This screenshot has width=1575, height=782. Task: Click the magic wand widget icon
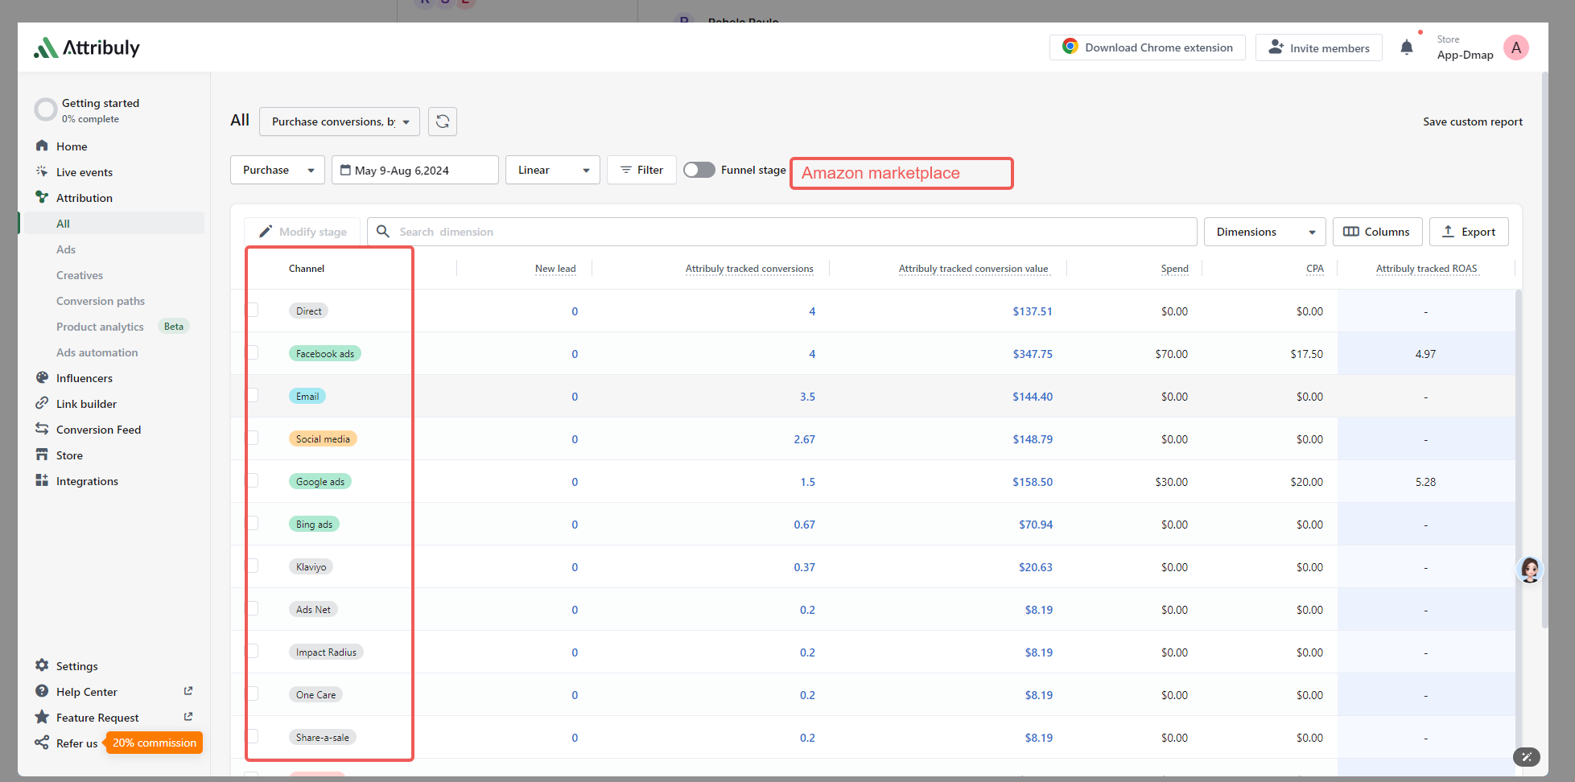[x=1527, y=756]
